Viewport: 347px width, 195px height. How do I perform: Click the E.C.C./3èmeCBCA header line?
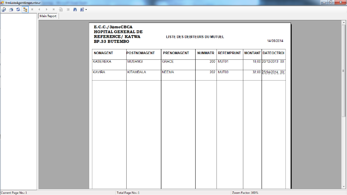(113, 27)
